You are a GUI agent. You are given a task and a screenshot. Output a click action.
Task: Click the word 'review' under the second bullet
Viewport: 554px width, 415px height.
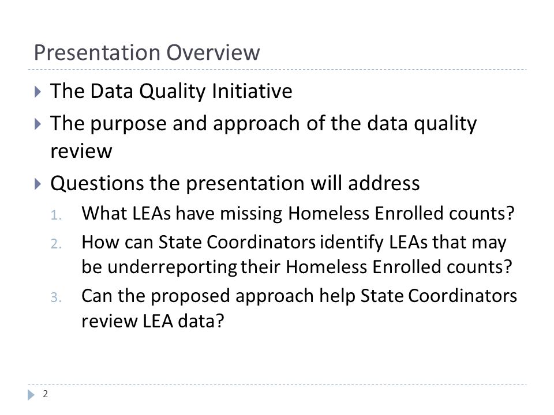(81, 152)
